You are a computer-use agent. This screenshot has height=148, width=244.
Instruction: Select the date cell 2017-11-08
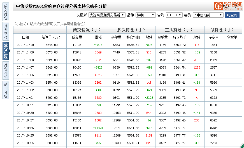(x=25, y=60)
